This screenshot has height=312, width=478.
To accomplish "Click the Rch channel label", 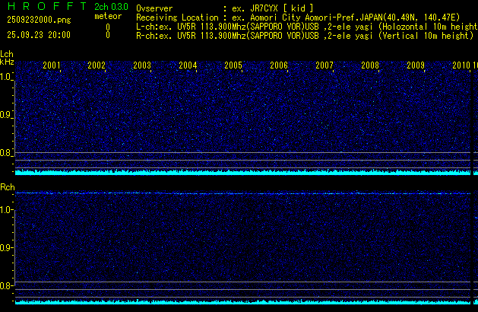I will (7, 187).
